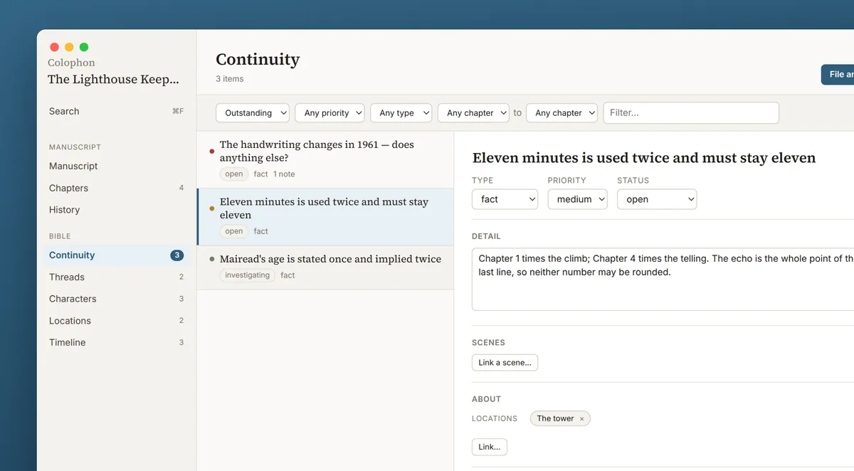Click the yellow minimize window button
Screen dimensions: 854x471
coord(69,47)
